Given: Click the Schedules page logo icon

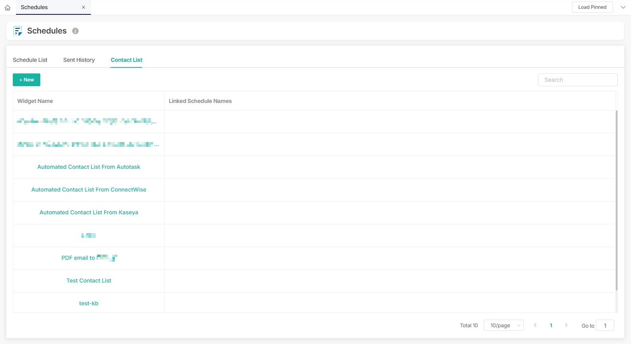Looking at the screenshot, I should coord(18,31).
